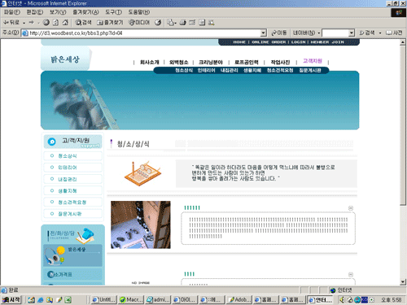Click the LOGIN link
Image resolution: width=407 pixels, height=305 pixels.
tap(298, 42)
